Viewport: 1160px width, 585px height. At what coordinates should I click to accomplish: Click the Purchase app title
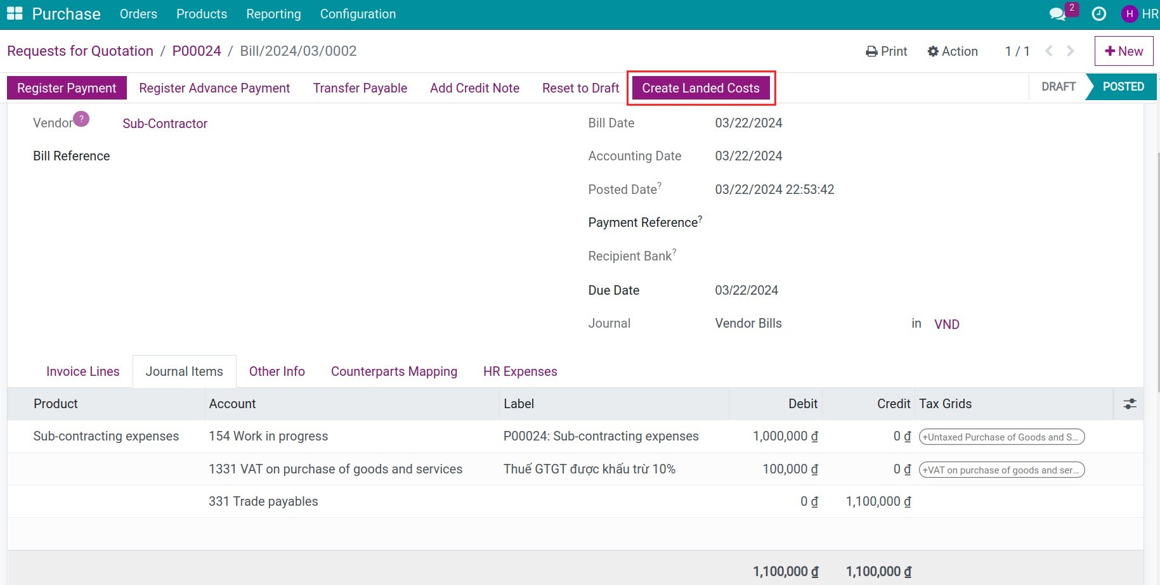click(x=66, y=14)
